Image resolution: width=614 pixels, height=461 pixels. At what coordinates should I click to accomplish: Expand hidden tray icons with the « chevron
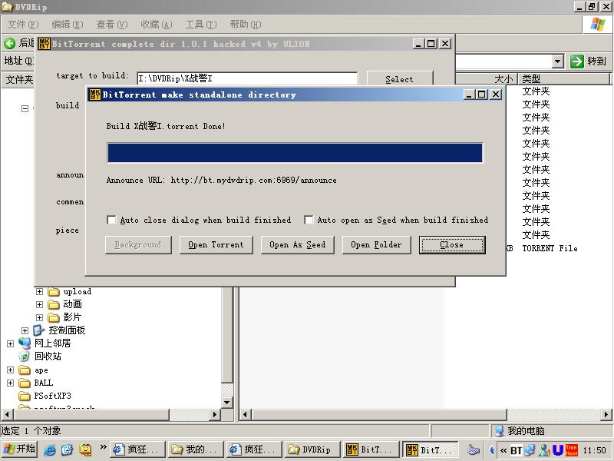pos(504,450)
